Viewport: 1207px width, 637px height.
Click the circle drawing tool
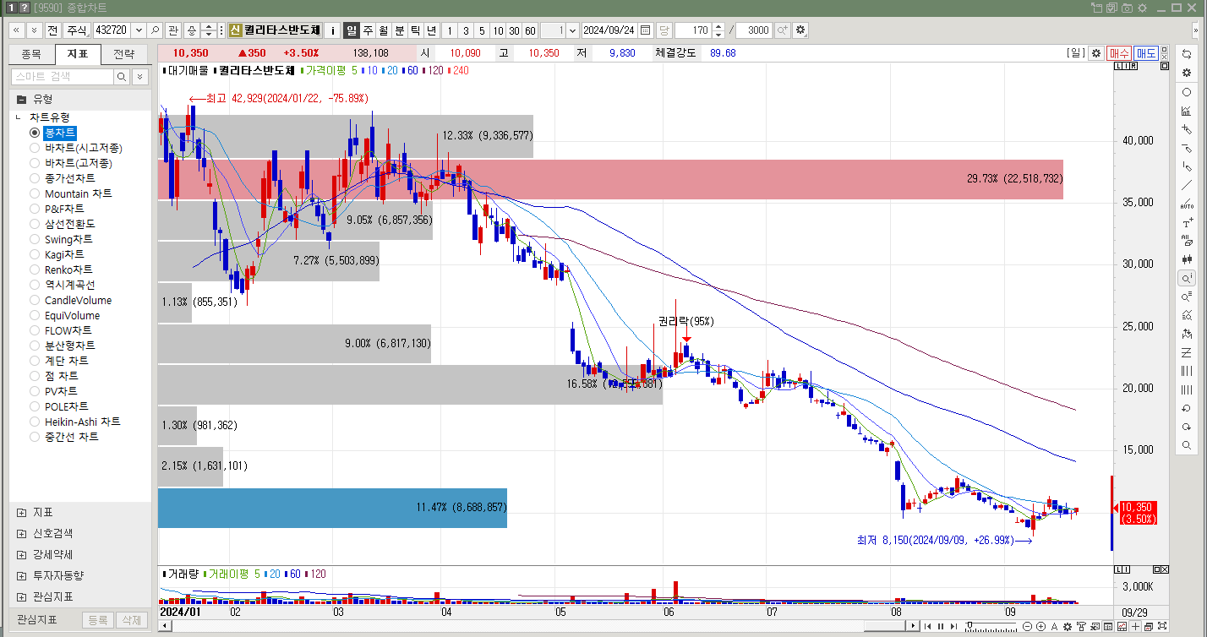point(1187,92)
